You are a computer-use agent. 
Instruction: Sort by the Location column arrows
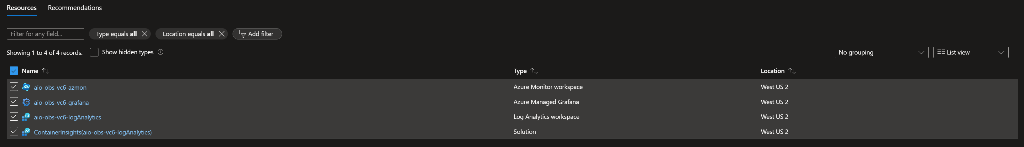point(792,71)
